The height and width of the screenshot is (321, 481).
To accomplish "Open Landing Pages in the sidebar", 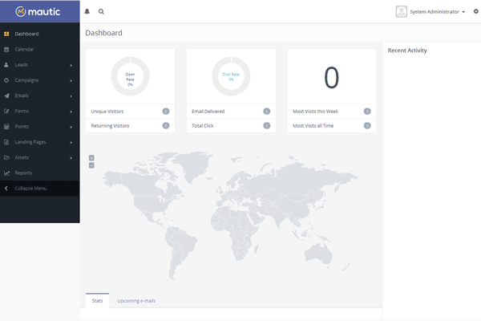I will [30, 142].
